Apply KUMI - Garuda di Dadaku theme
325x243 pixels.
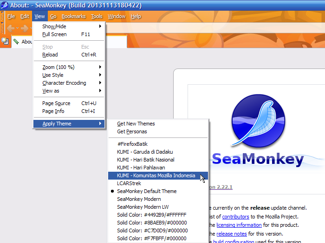point(158,152)
